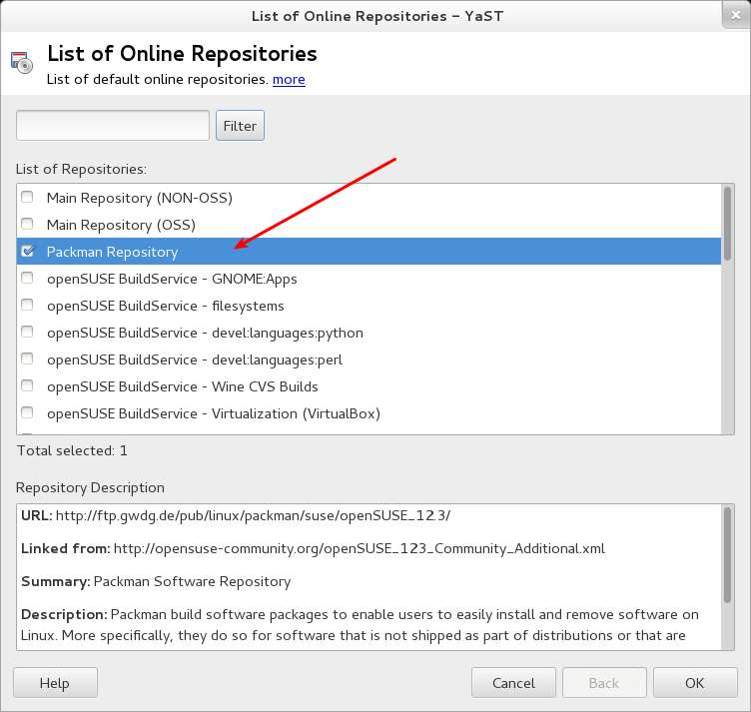The height and width of the screenshot is (712, 751).
Task: Check devel:languages:perl repository checkbox
Action: [27, 358]
